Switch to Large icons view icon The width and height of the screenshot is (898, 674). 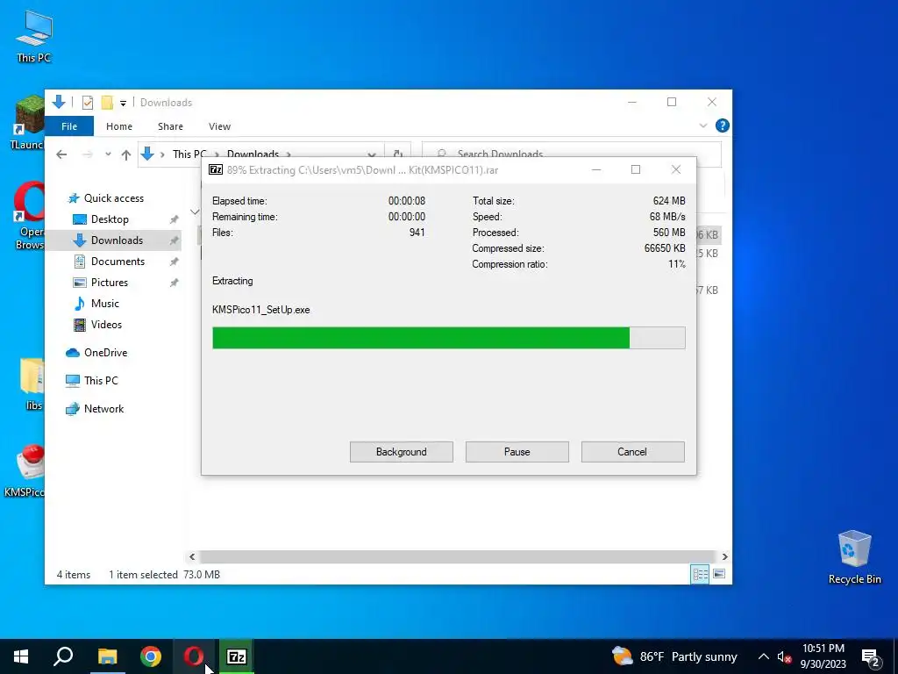[719, 574]
